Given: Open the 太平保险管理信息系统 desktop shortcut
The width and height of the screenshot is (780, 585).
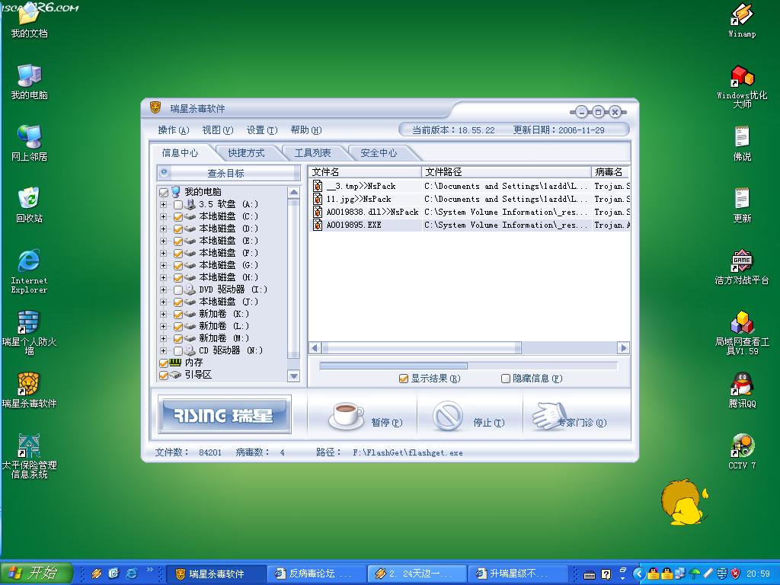Looking at the screenshot, I should (x=29, y=456).
